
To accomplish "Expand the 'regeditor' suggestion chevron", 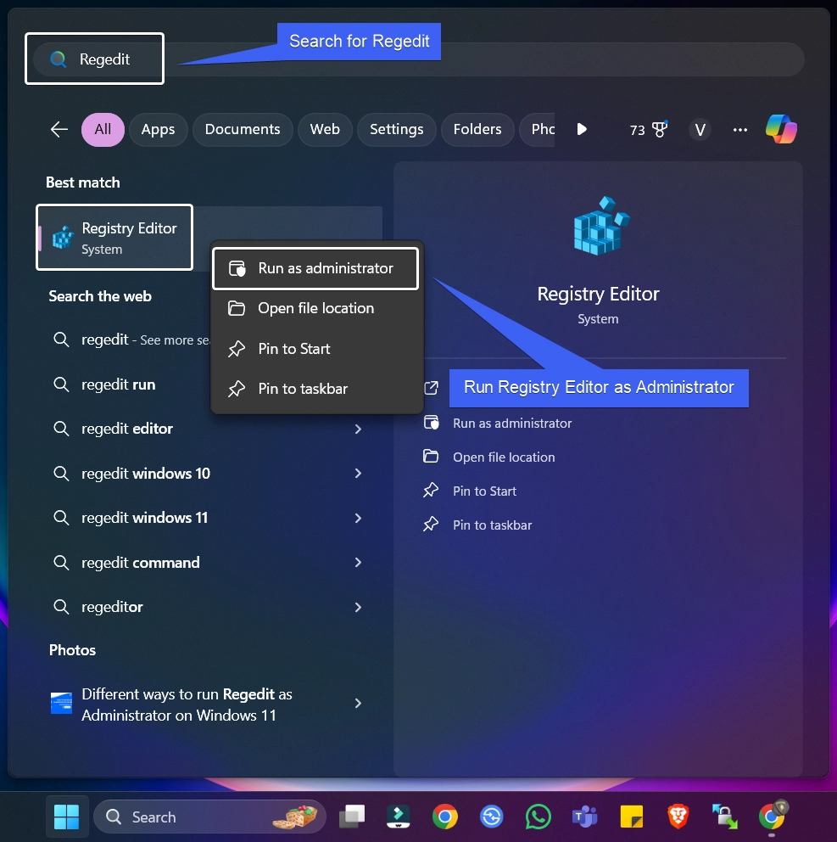I will point(358,608).
